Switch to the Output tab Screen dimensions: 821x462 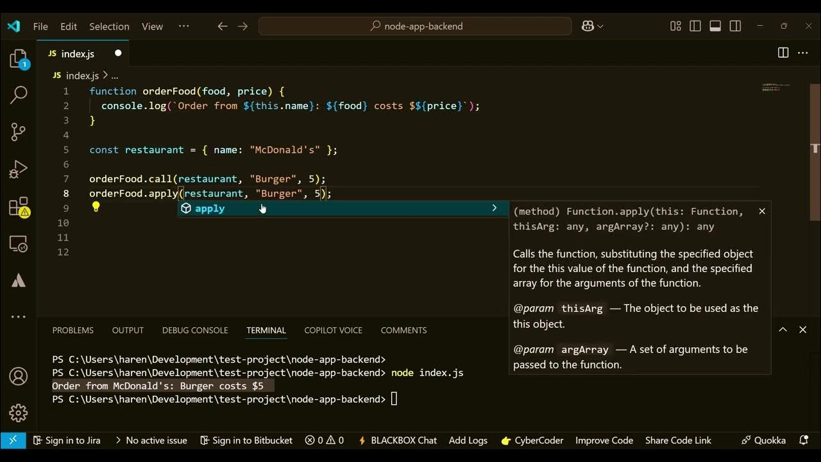[128, 330]
